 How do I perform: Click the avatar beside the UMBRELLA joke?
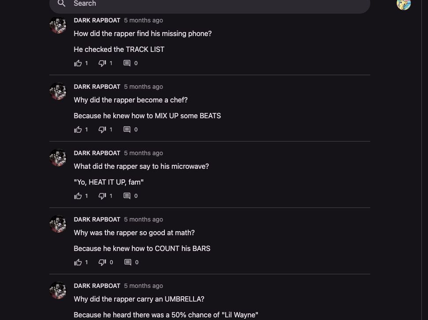58,290
